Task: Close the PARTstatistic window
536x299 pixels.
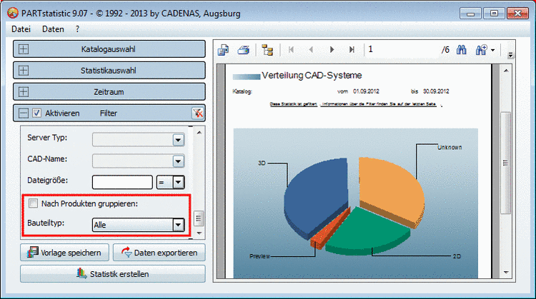Action: 517,14
